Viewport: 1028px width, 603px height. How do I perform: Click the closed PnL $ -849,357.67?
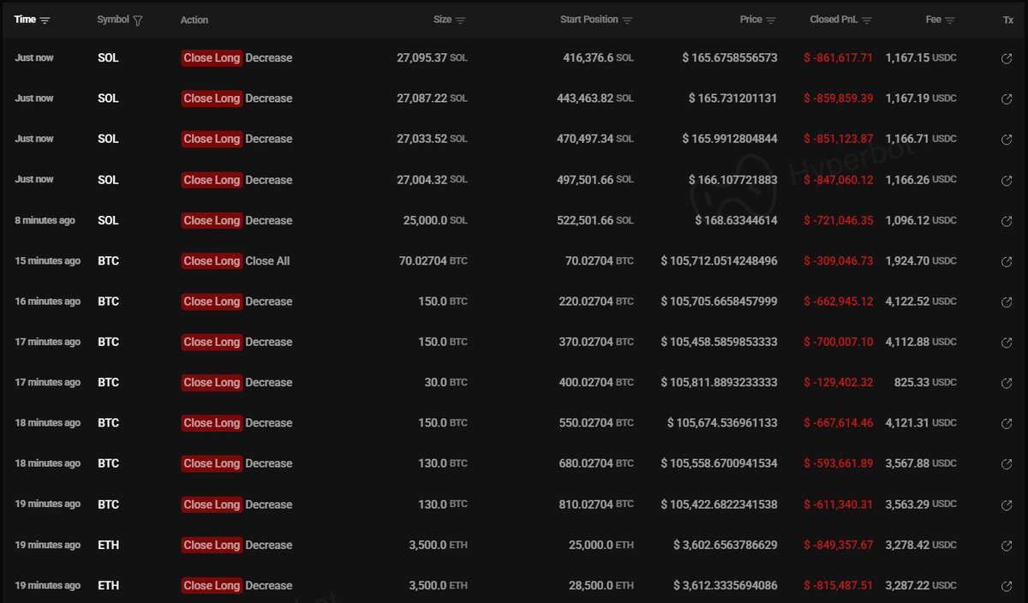pyautogui.click(x=839, y=545)
